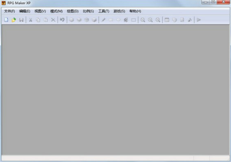Open the 工具(T) menu
231x162 pixels.
104,11
